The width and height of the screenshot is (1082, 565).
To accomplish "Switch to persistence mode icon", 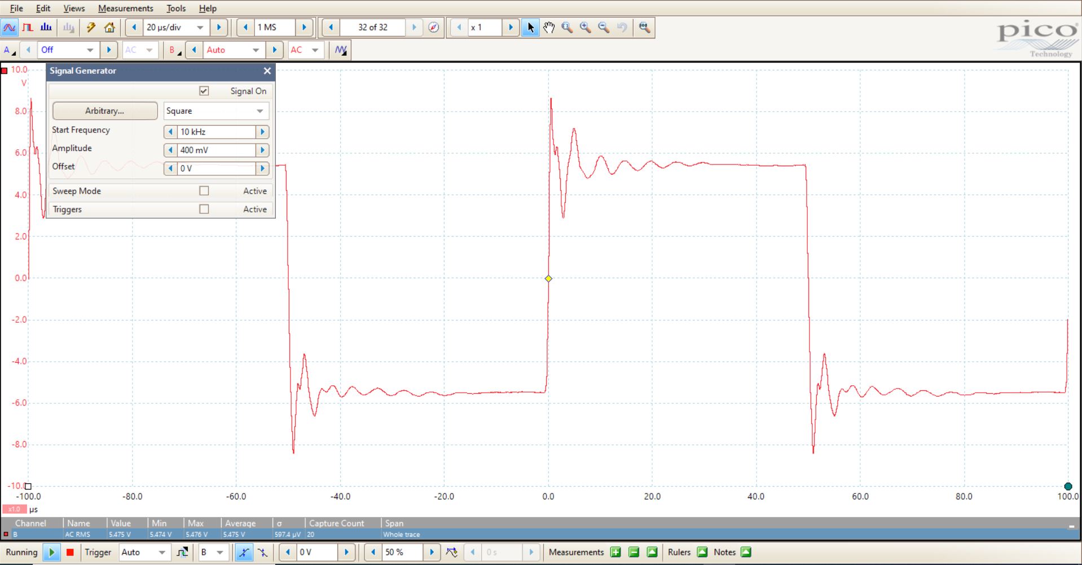I will pos(28,28).
